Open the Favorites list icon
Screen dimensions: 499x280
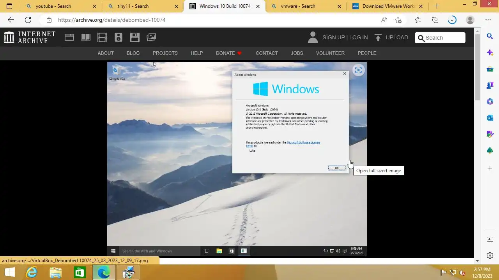[x=418, y=20]
